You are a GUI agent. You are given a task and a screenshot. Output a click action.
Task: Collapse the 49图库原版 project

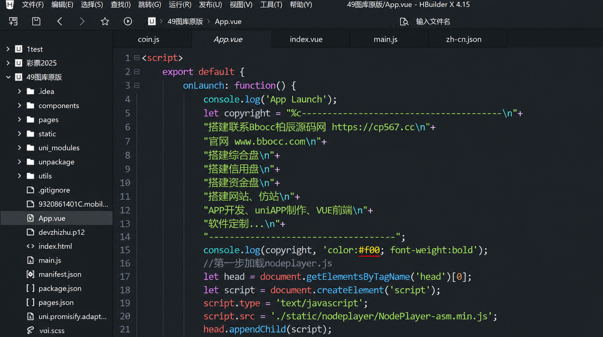[8, 77]
